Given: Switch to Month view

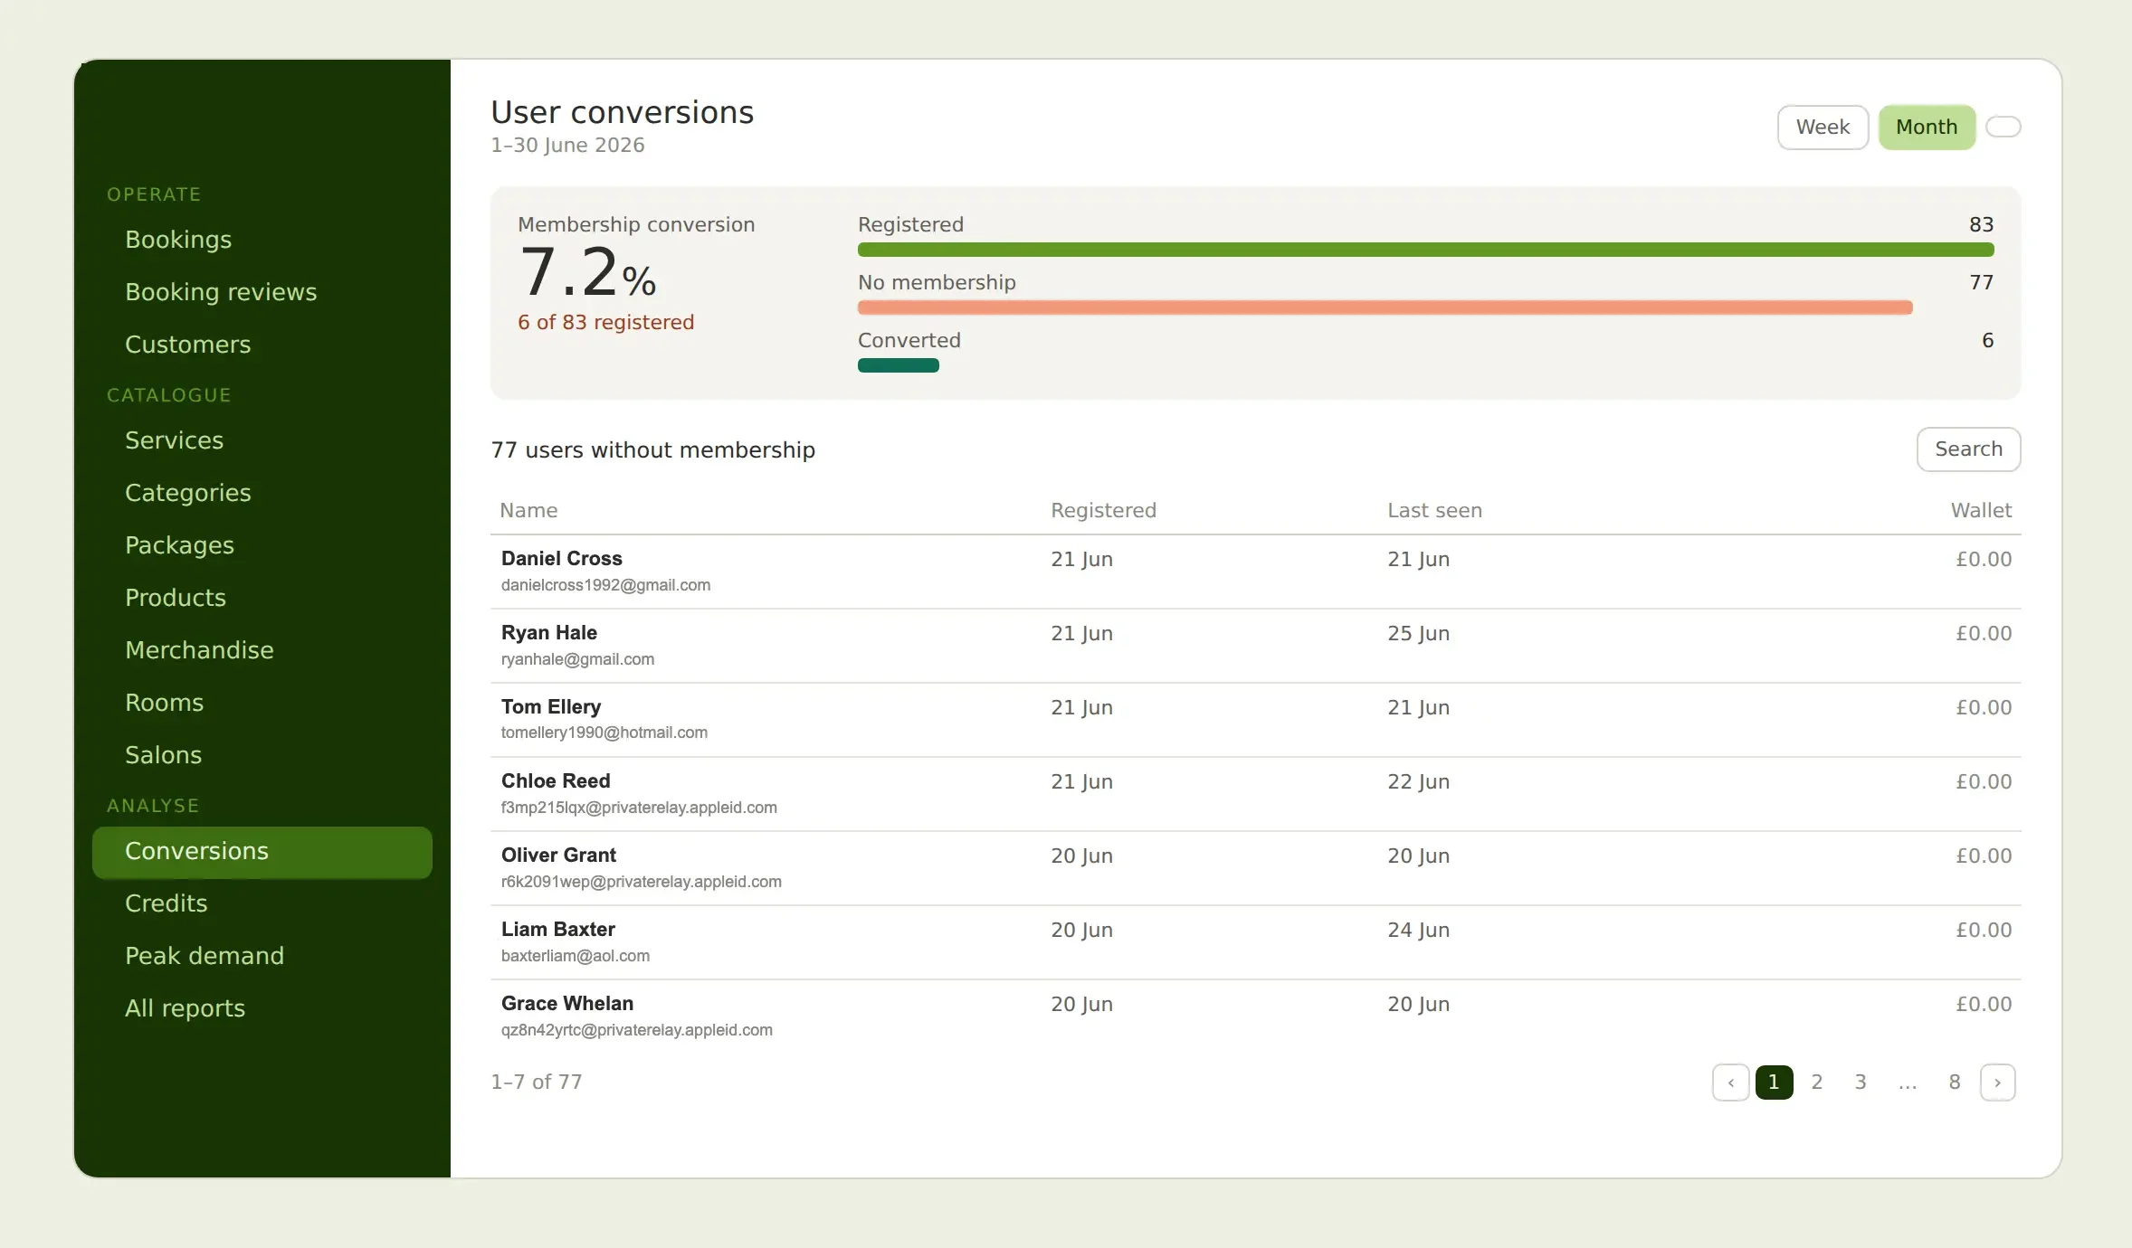Looking at the screenshot, I should [x=1927, y=128].
